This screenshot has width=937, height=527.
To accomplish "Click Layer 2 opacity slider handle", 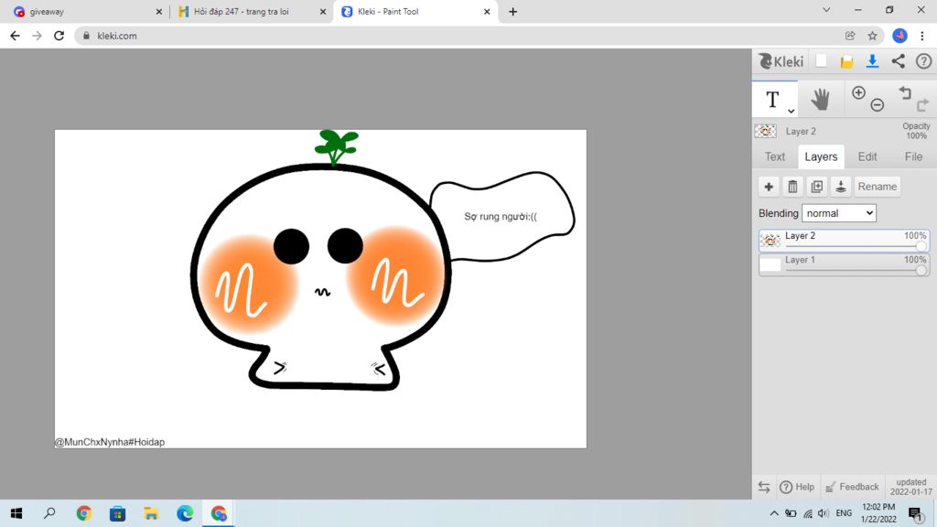I will tap(921, 245).
